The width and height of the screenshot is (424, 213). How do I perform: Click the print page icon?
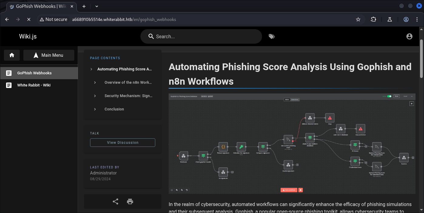130,201
